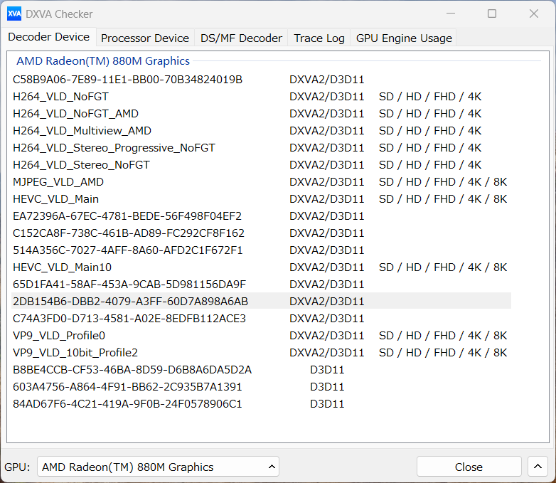Select the H264_VLD_Stereo_NoFGT row

261,164
